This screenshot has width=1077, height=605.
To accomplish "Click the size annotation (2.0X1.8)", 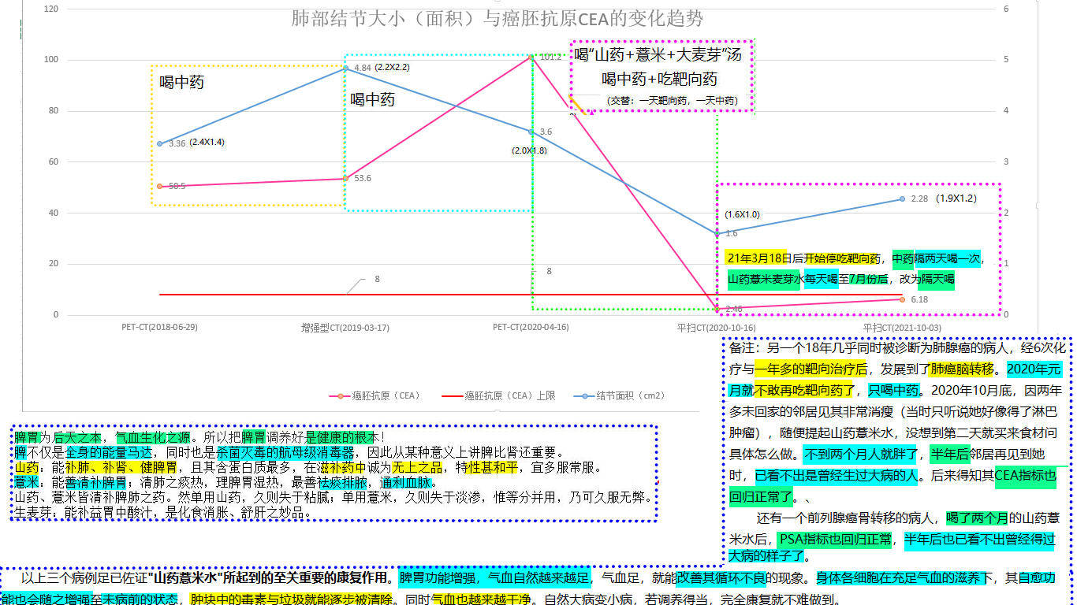I will [529, 150].
